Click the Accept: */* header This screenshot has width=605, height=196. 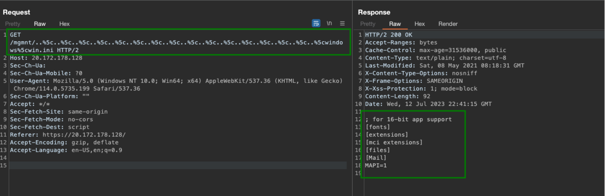point(30,104)
